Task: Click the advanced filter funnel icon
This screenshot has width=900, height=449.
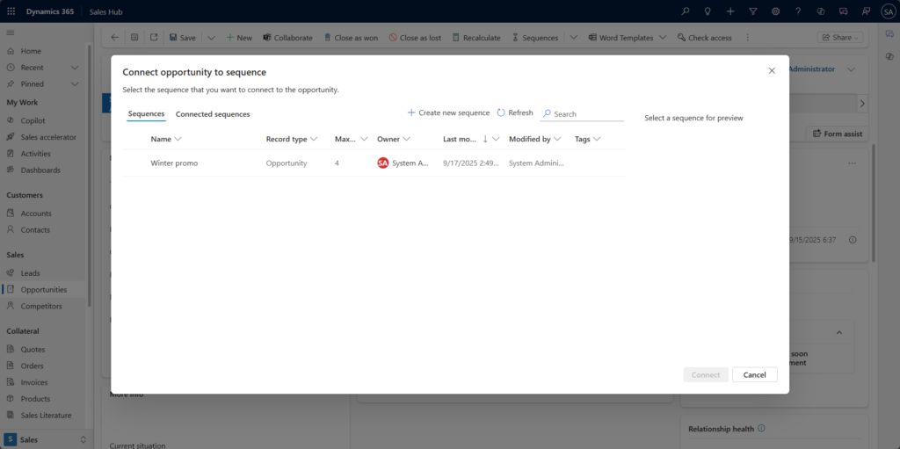Action: [752, 11]
